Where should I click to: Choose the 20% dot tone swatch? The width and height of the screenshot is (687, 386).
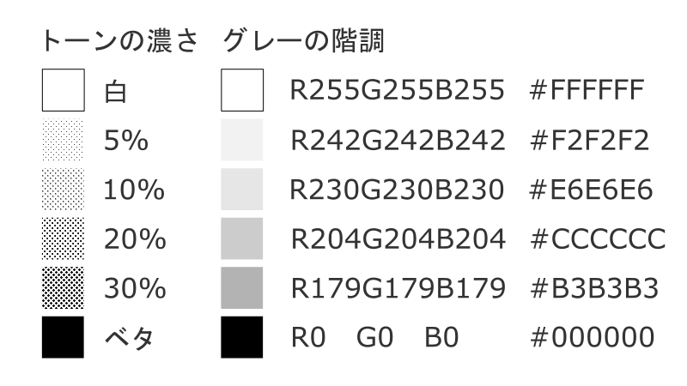pyautogui.click(x=63, y=239)
